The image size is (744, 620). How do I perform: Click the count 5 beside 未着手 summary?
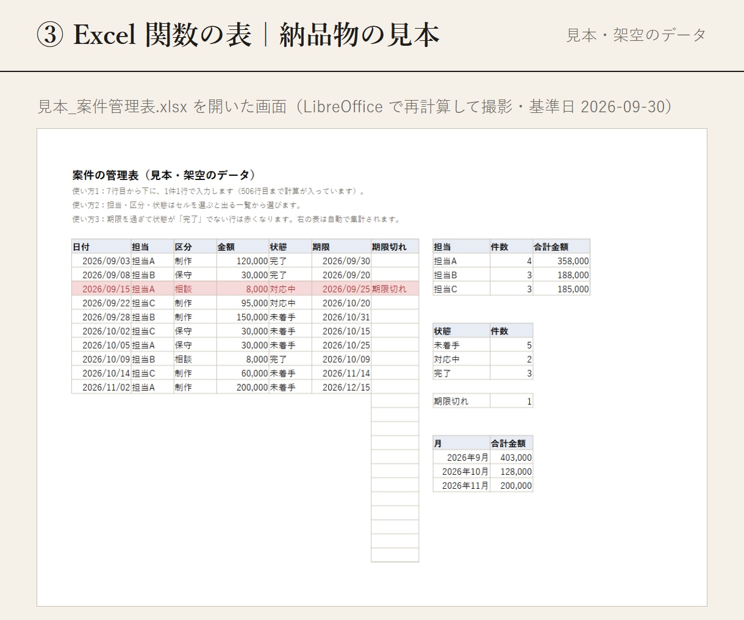pos(512,345)
